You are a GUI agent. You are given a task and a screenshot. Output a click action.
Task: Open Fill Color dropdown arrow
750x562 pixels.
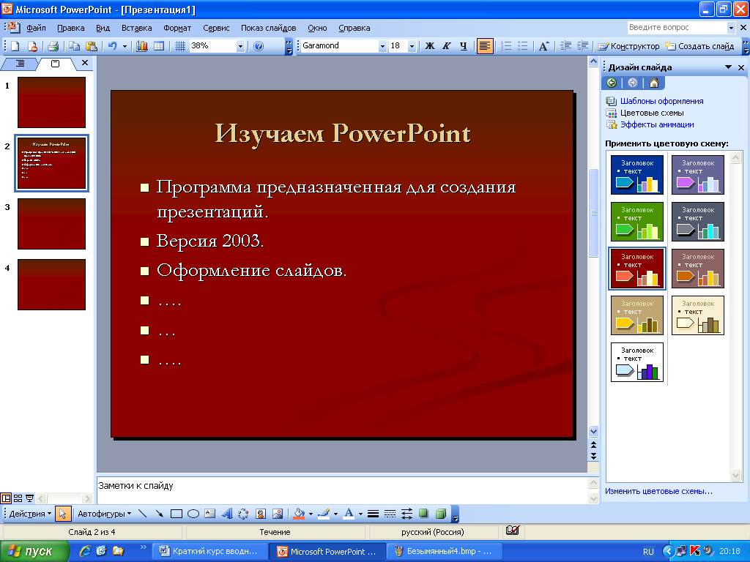tap(311, 514)
